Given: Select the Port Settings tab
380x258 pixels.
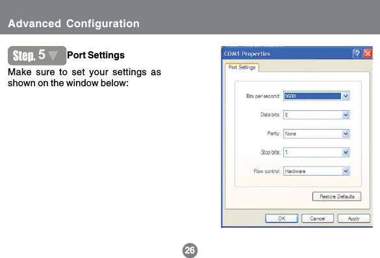Looking at the screenshot, I should 242,67.
